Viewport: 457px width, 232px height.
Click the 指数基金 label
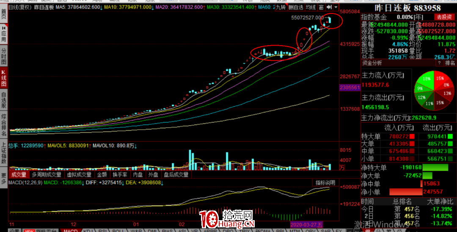[374, 17]
